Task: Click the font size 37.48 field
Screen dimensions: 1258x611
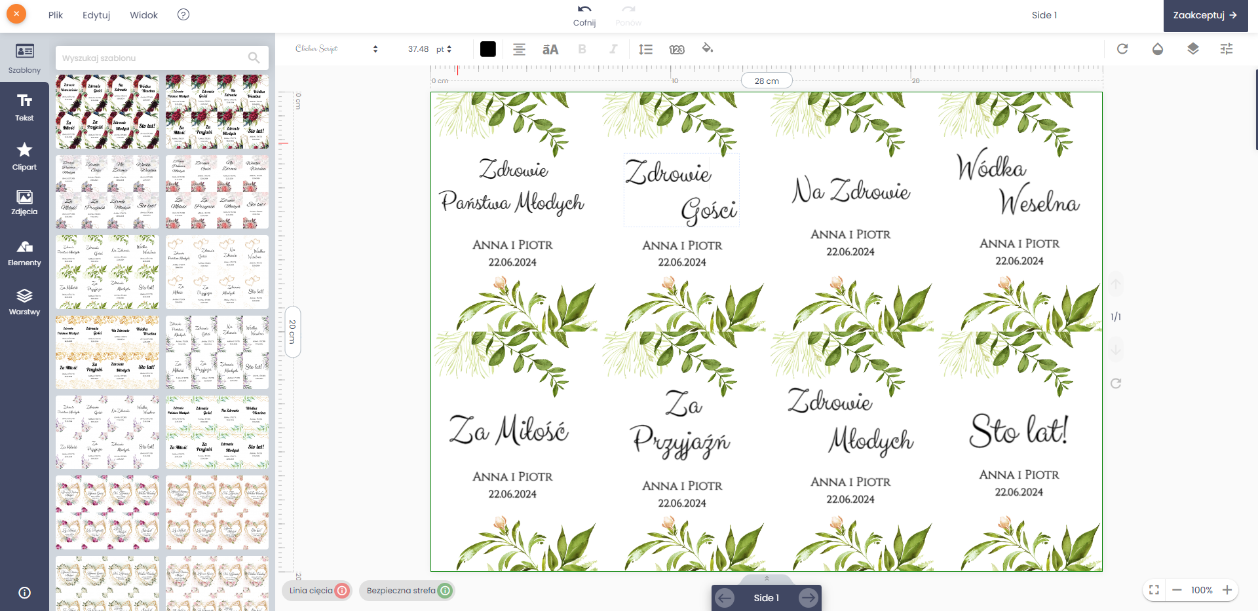Action: 418,49
